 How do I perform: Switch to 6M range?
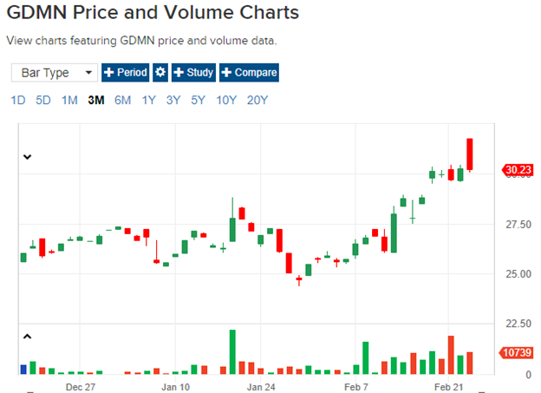[122, 100]
